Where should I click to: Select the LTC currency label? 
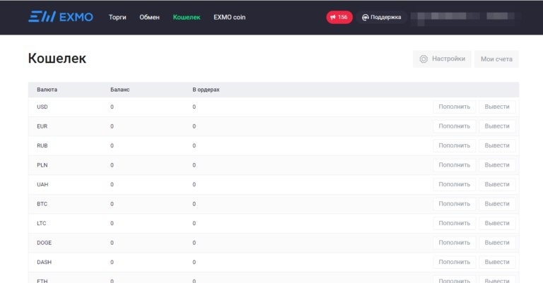[x=42, y=223]
